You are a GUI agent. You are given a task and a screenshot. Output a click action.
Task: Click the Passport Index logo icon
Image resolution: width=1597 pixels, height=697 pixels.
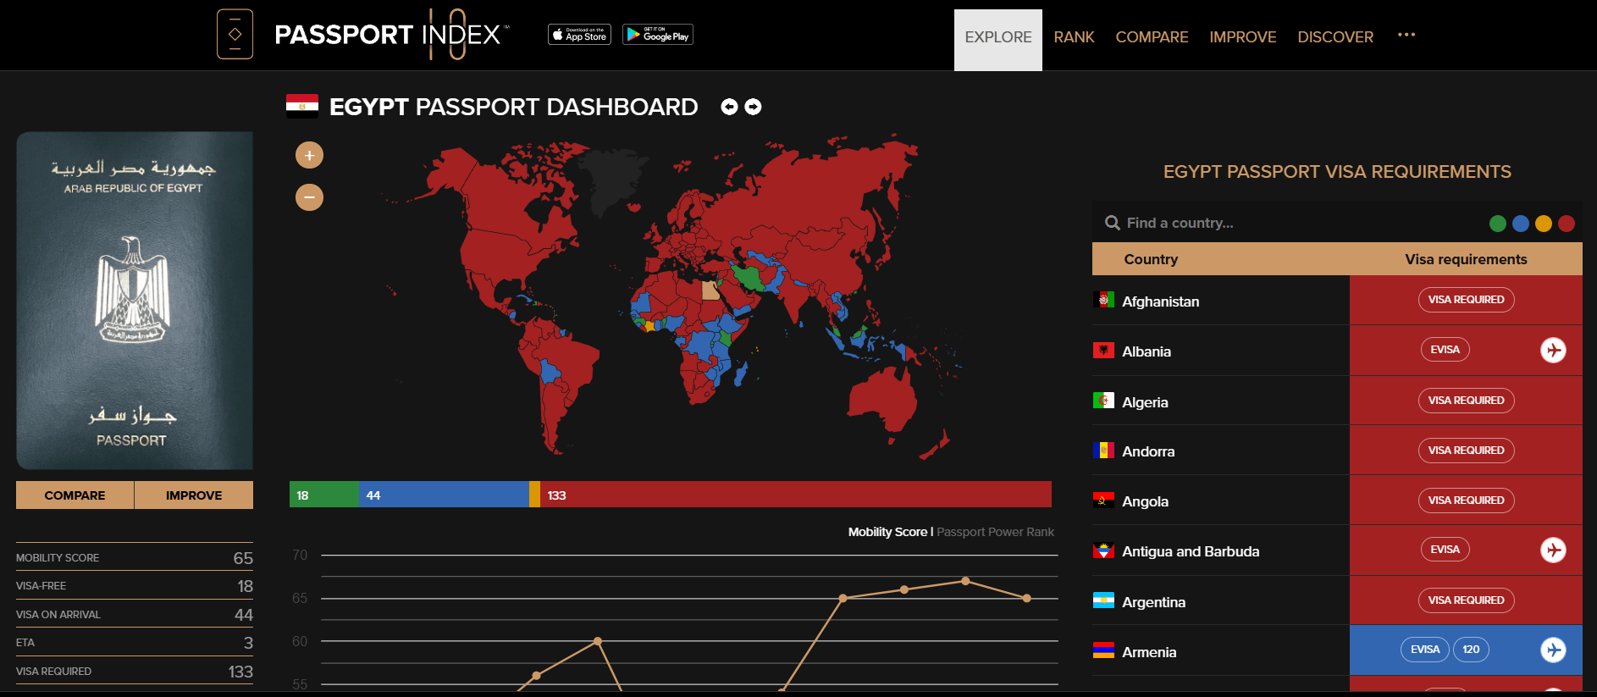tap(235, 34)
